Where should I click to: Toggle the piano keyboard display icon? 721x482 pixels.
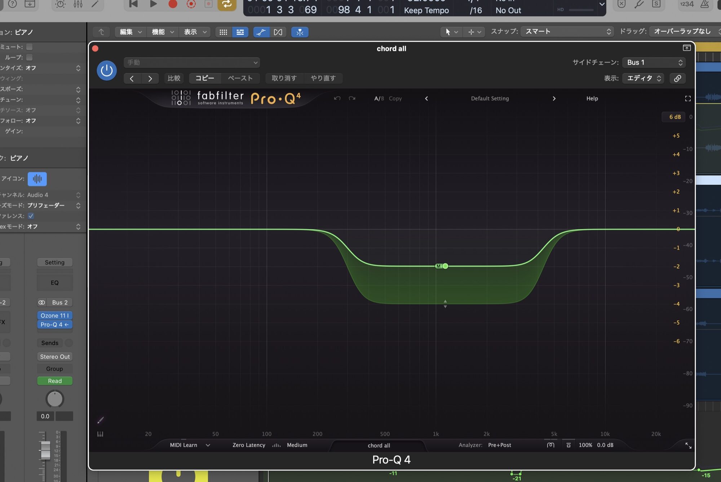coord(100,434)
